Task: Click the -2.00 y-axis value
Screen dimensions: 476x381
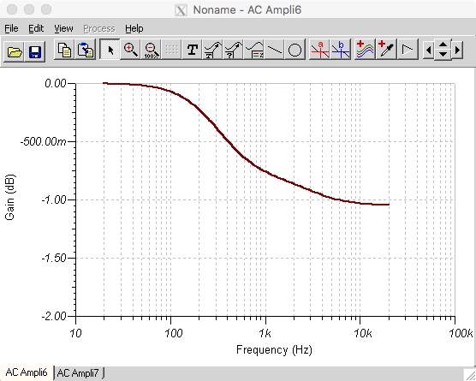Action: pos(53,316)
